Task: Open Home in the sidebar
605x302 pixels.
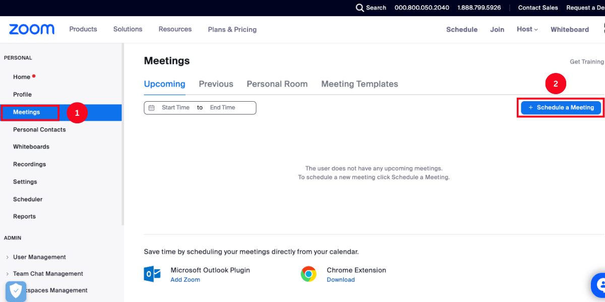Action: [x=22, y=77]
